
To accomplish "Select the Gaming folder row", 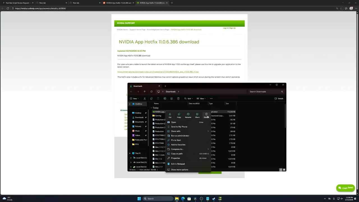I will click(194, 116).
